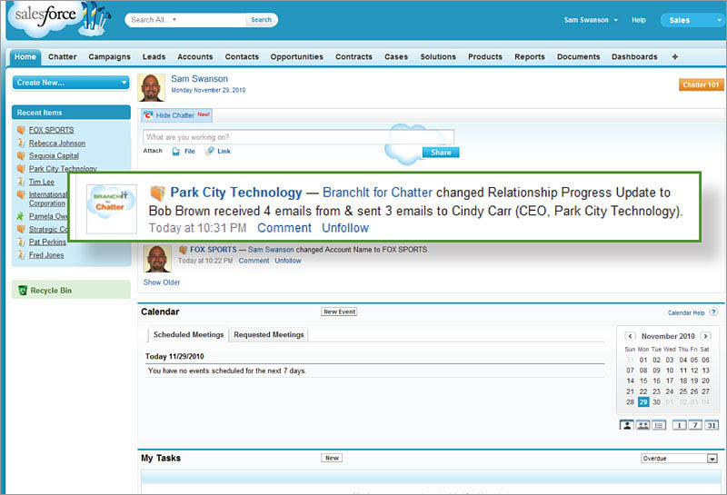Viewport: 727px width, 495px height.
Task: Click the Recycle Bin icon
Action: 22,290
